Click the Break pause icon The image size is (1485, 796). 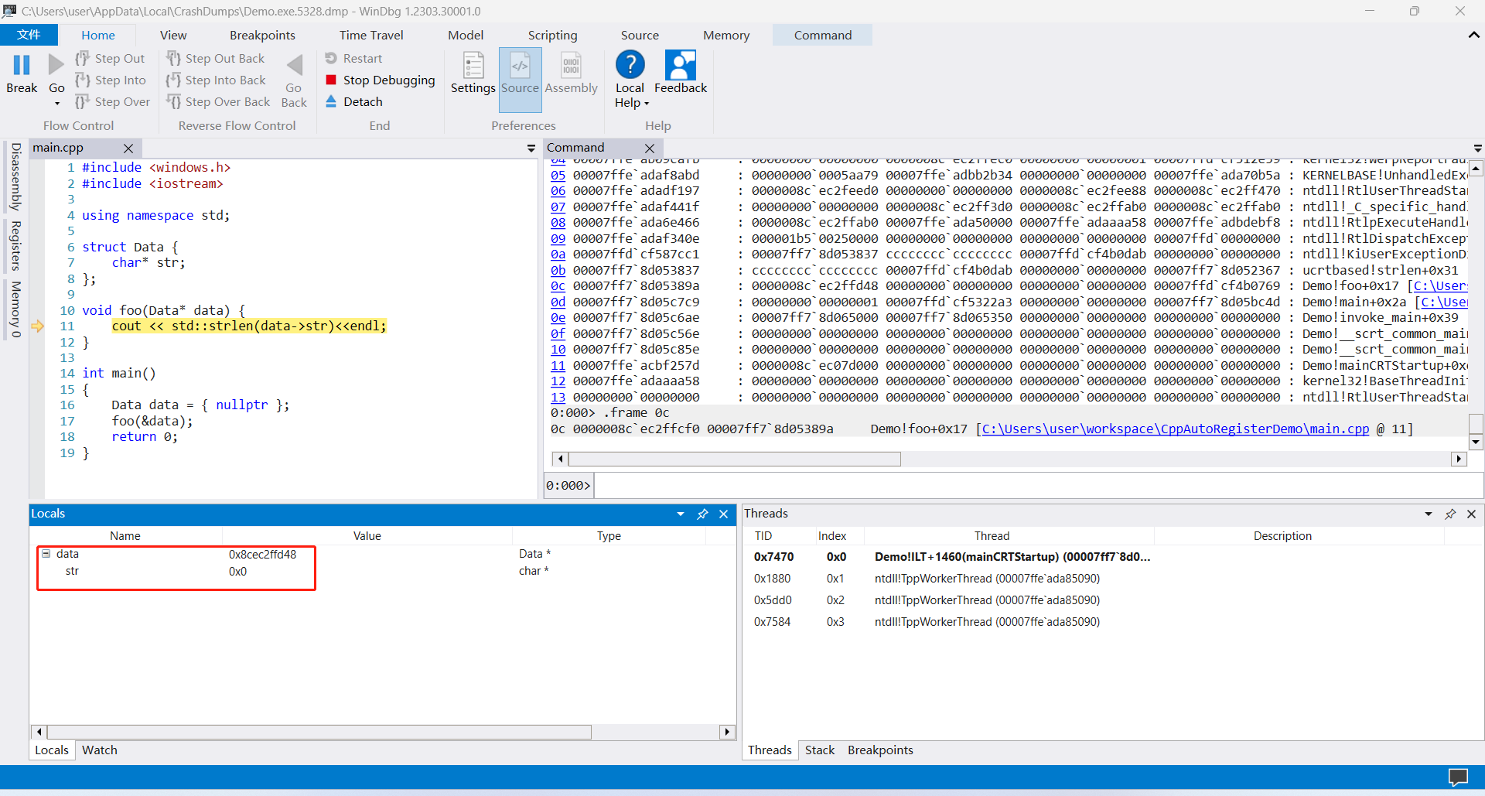(x=22, y=66)
